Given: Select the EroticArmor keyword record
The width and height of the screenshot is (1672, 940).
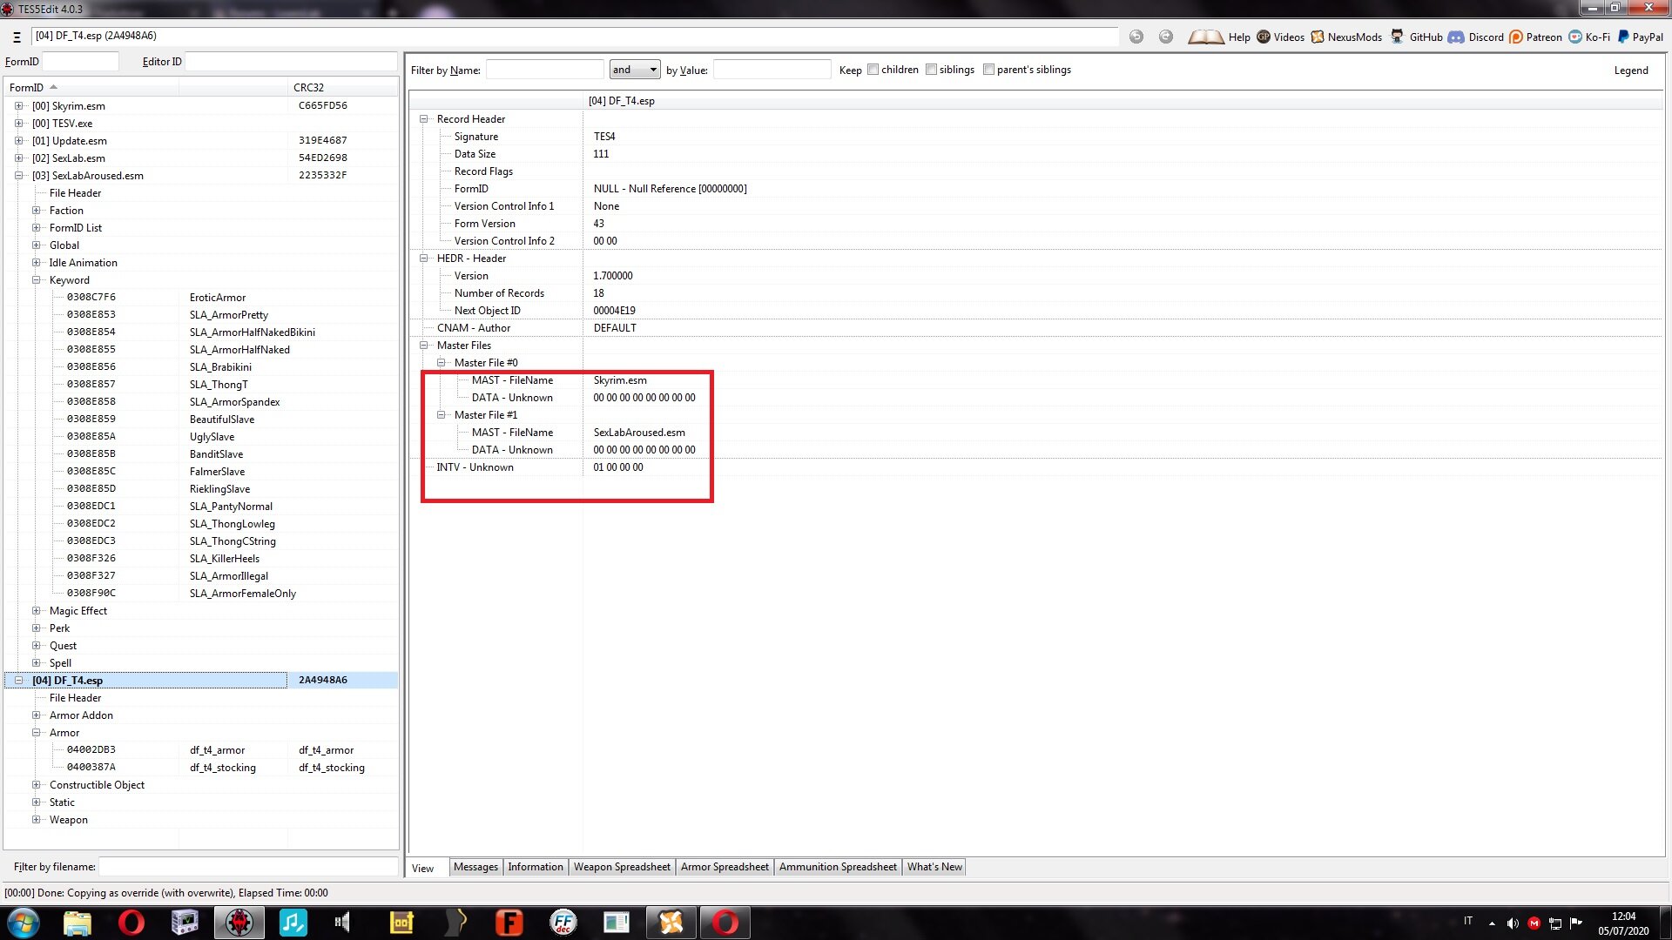Looking at the screenshot, I should (x=218, y=298).
